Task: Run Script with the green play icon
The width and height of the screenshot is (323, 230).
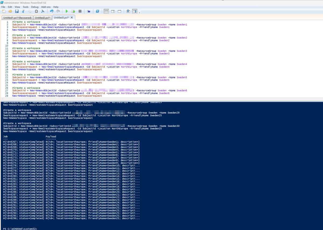Action: 66,11
